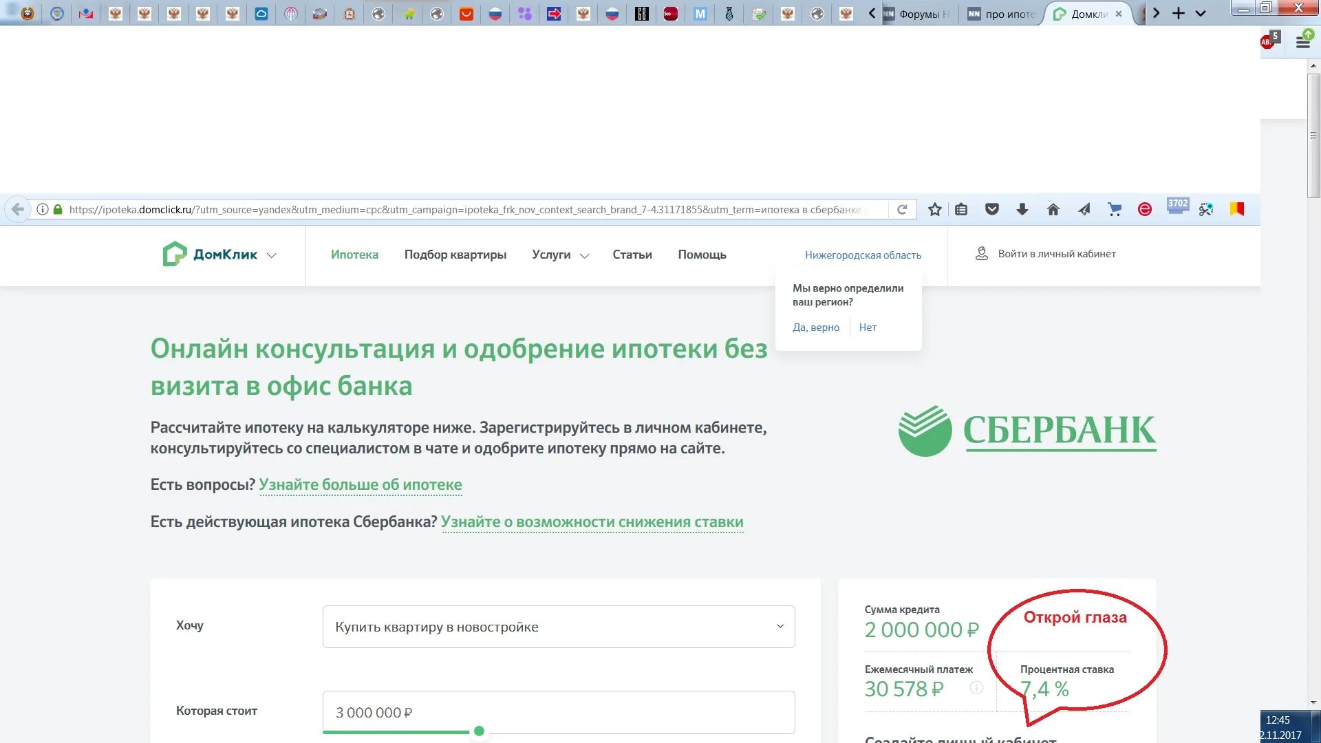This screenshot has height=743, width=1321.
Task: Click the DomClick home logo icon
Action: [173, 254]
